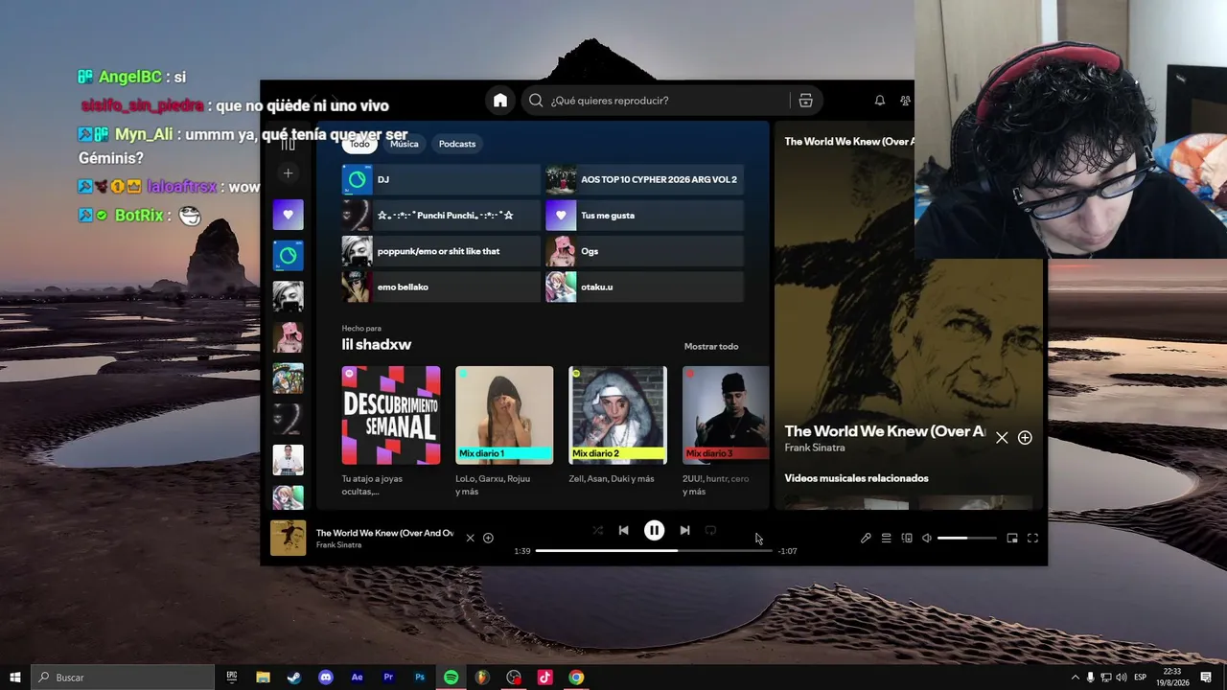Viewport: 1227px width, 690px height.
Task: Open the DJ tile in the left sidebar
Action: click(288, 256)
